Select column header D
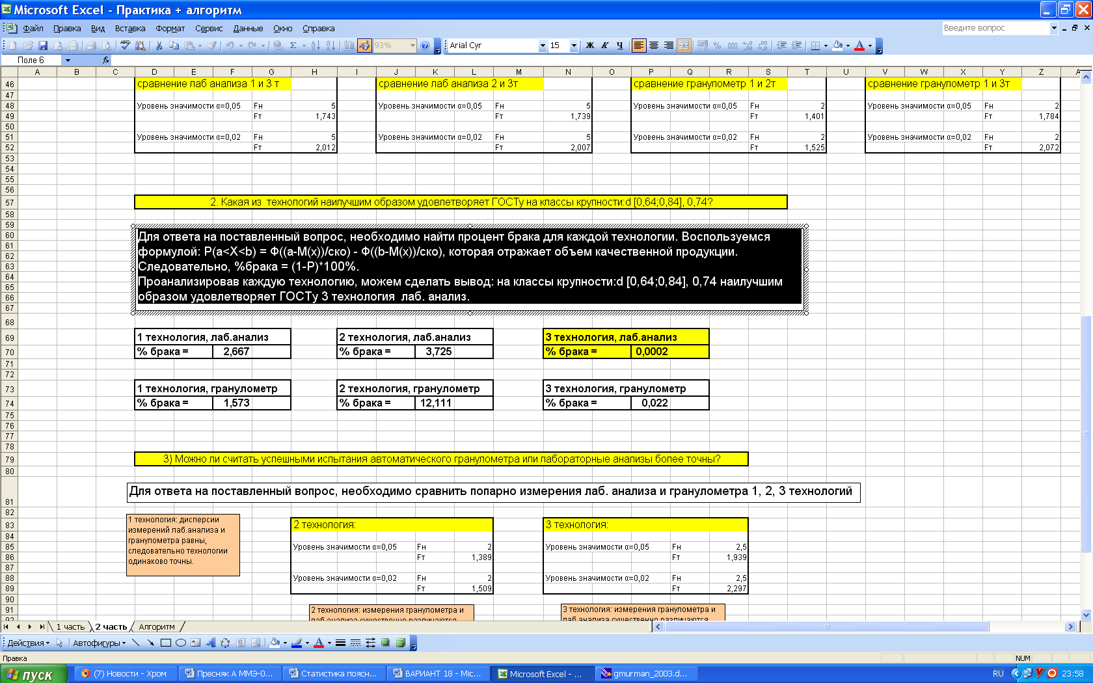 point(154,72)
